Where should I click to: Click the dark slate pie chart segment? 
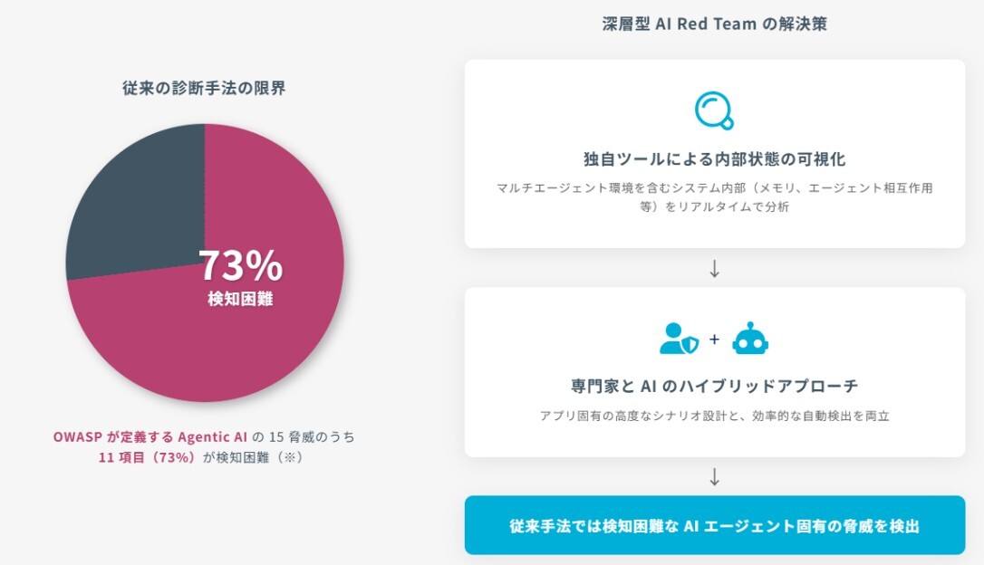tap(127, 208)
